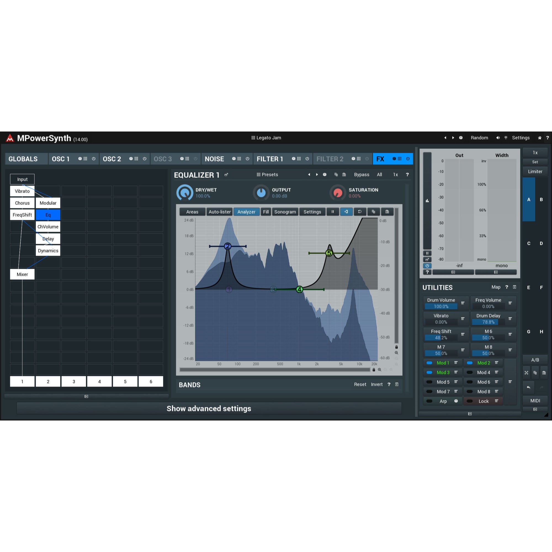552x552 pixels.
Task: Click the paste icon in the graph toolbar
Action: point(387,212)
